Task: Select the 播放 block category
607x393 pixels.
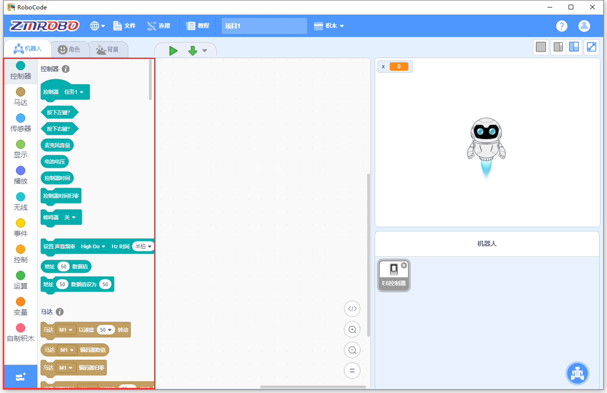Action: 21,175
